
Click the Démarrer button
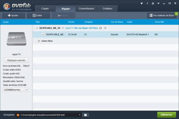click(x=167, y=115)
